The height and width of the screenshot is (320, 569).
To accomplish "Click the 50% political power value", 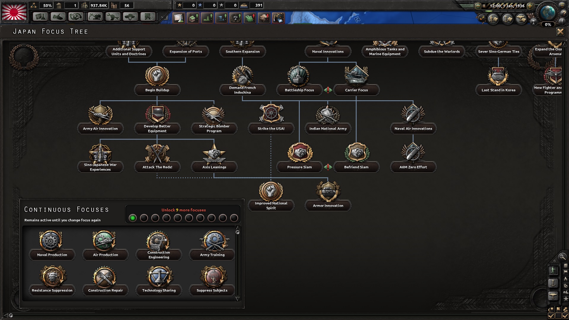I will click(47, 5).
